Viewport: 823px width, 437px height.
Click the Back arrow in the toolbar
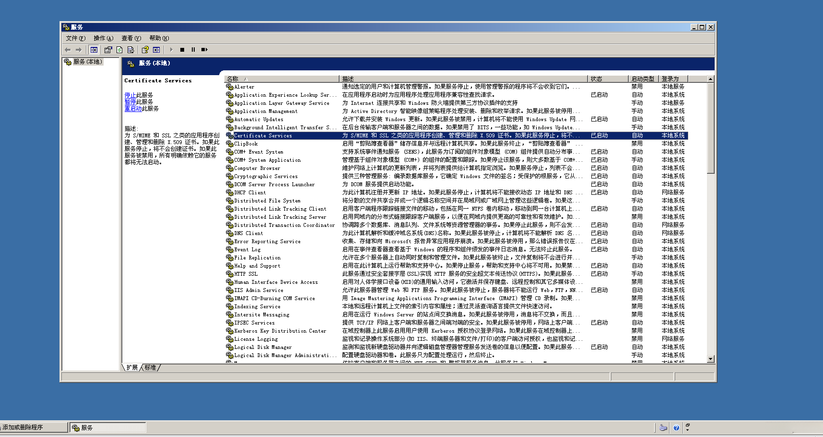pos(68,50)
